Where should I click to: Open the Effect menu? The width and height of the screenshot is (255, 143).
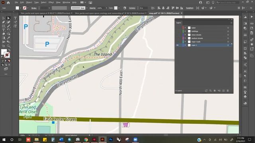tap(51, 2)
